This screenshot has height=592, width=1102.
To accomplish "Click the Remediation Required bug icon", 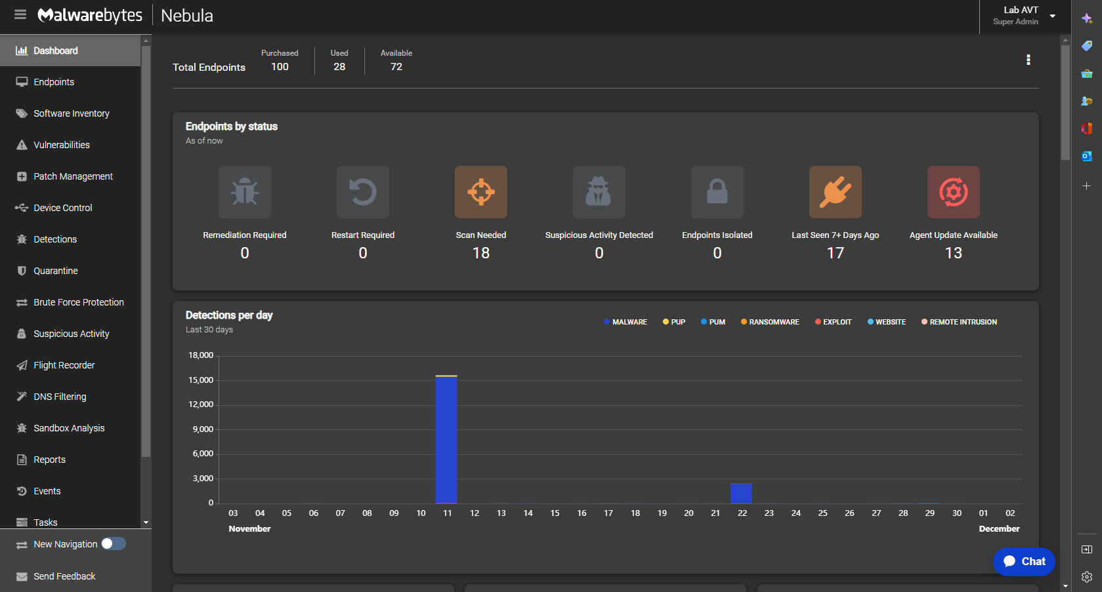I will pyautogui.click(x=244, y=192).
